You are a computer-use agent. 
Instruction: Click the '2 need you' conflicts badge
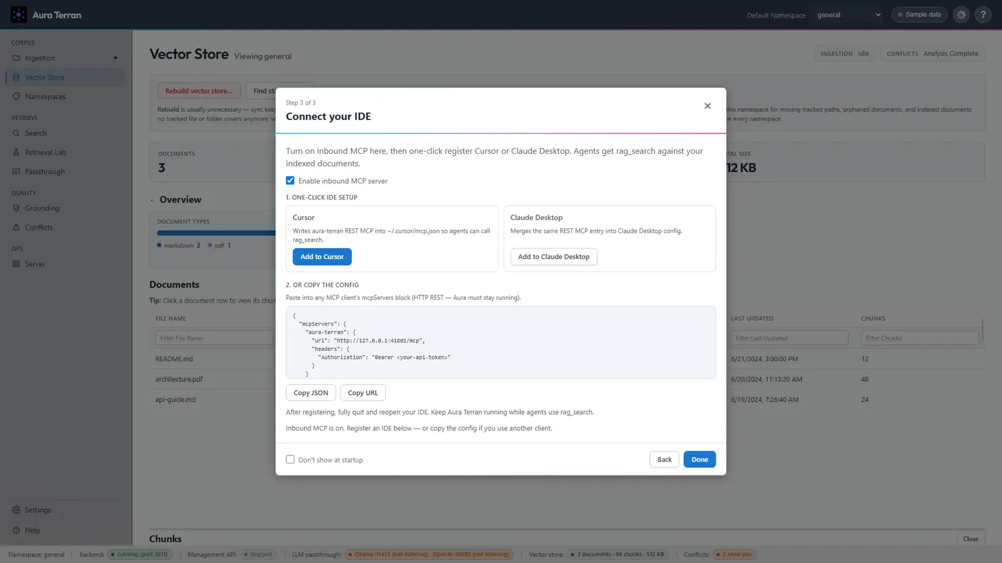pyautogui.click(x=735, y=554)
